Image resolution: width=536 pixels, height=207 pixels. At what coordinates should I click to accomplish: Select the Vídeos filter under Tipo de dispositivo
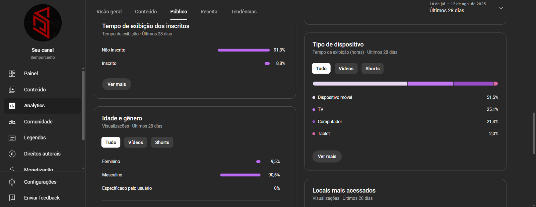346,69
